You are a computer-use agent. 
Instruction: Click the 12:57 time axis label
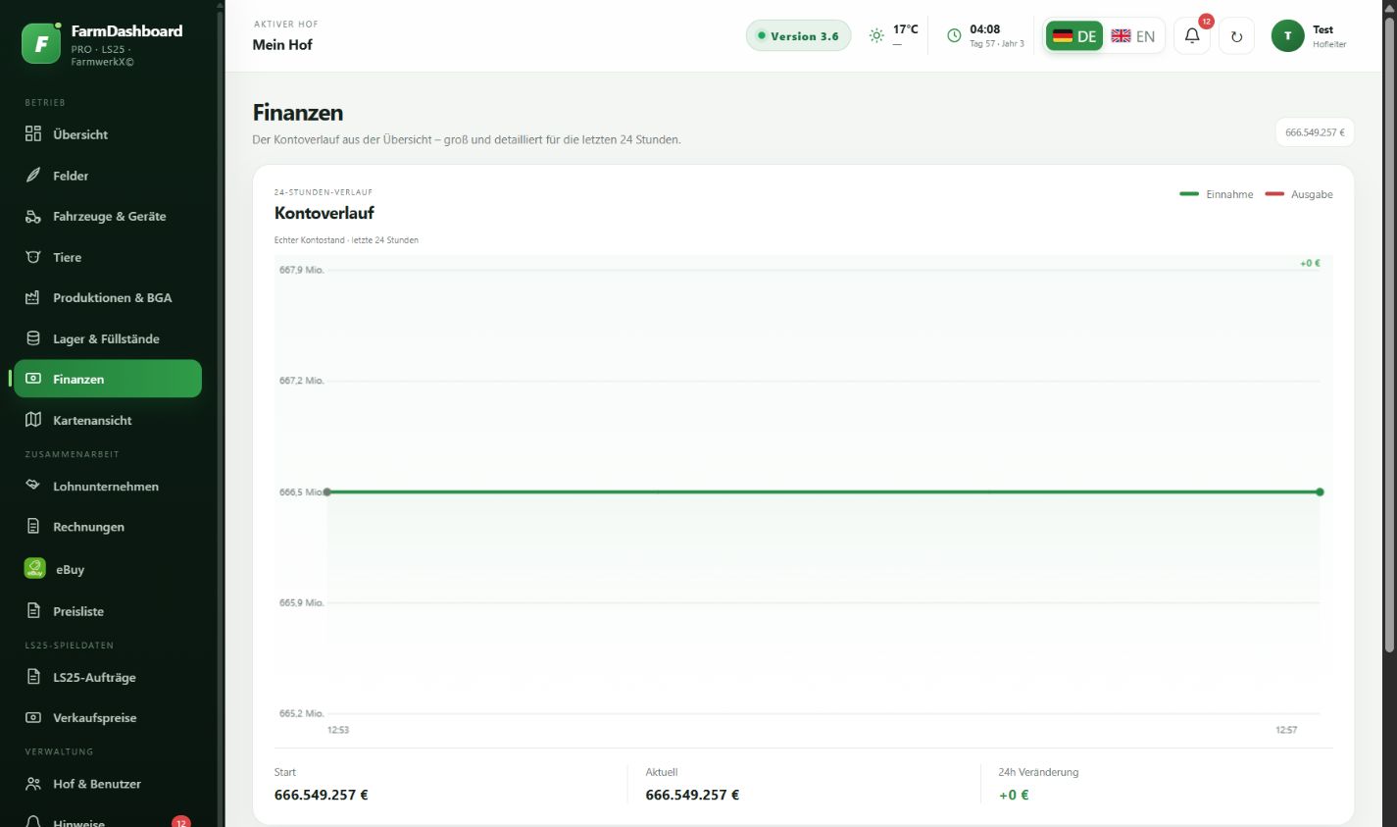pos(1286,730)
